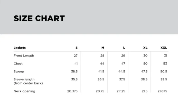Click the XL size column header
The image size is (178, 107).
coord(145,48)
